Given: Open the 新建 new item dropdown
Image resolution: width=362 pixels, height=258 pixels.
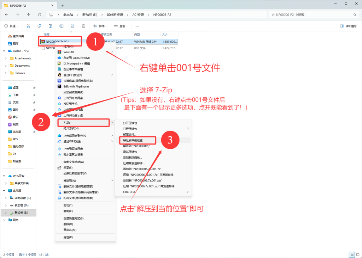Looking at the screenshot, I should [12, 26].
